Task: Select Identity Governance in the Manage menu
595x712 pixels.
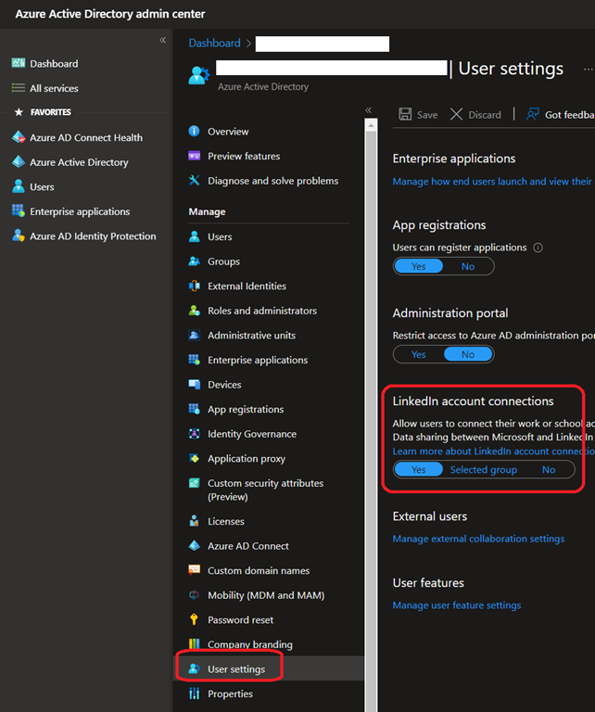Action: [252, 434]
